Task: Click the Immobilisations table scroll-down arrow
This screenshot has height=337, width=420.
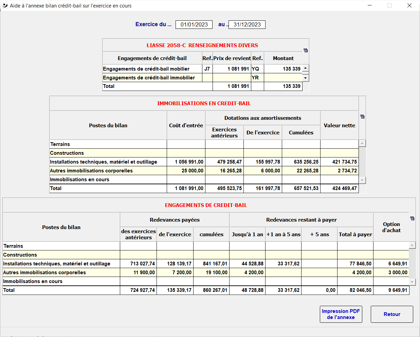Action: coord(362,180)
